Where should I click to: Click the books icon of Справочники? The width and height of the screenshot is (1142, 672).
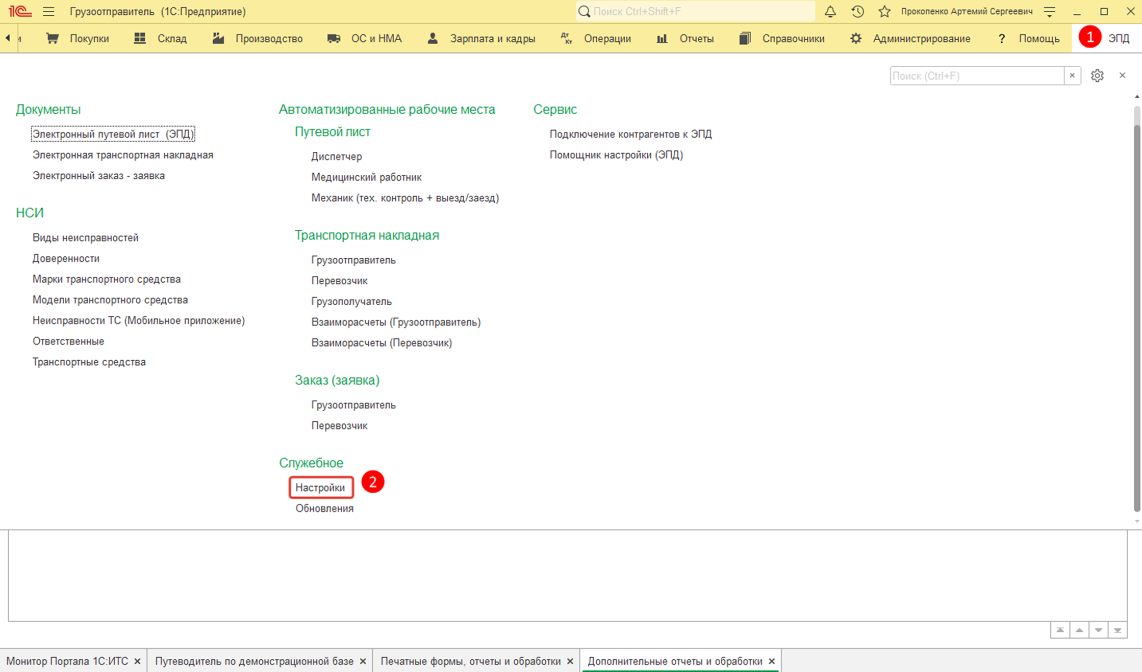(x=745, y=38)
